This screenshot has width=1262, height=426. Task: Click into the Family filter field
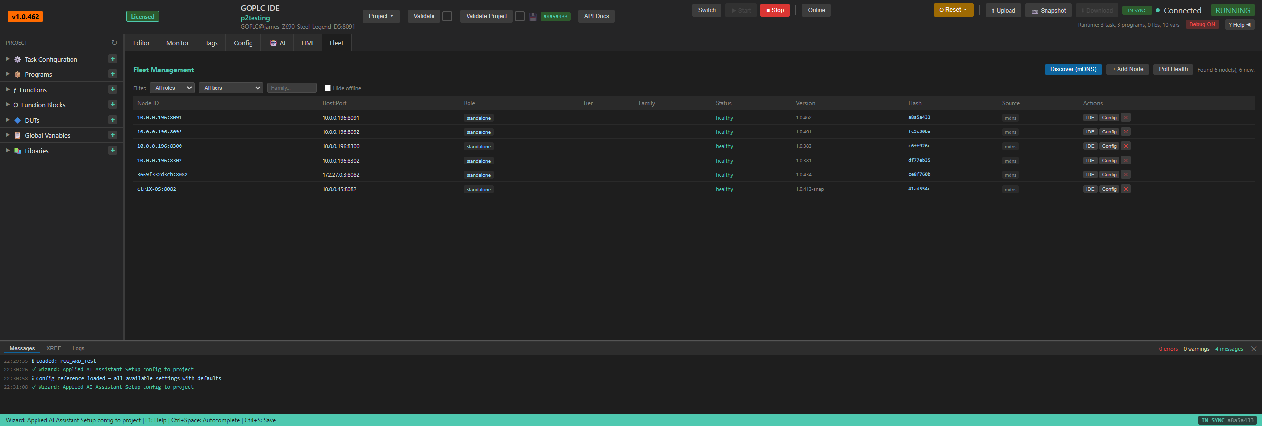click(x=292, y=88)
